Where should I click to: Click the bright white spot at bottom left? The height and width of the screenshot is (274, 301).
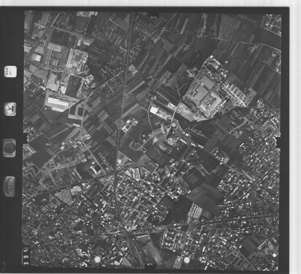click(97, 259)
